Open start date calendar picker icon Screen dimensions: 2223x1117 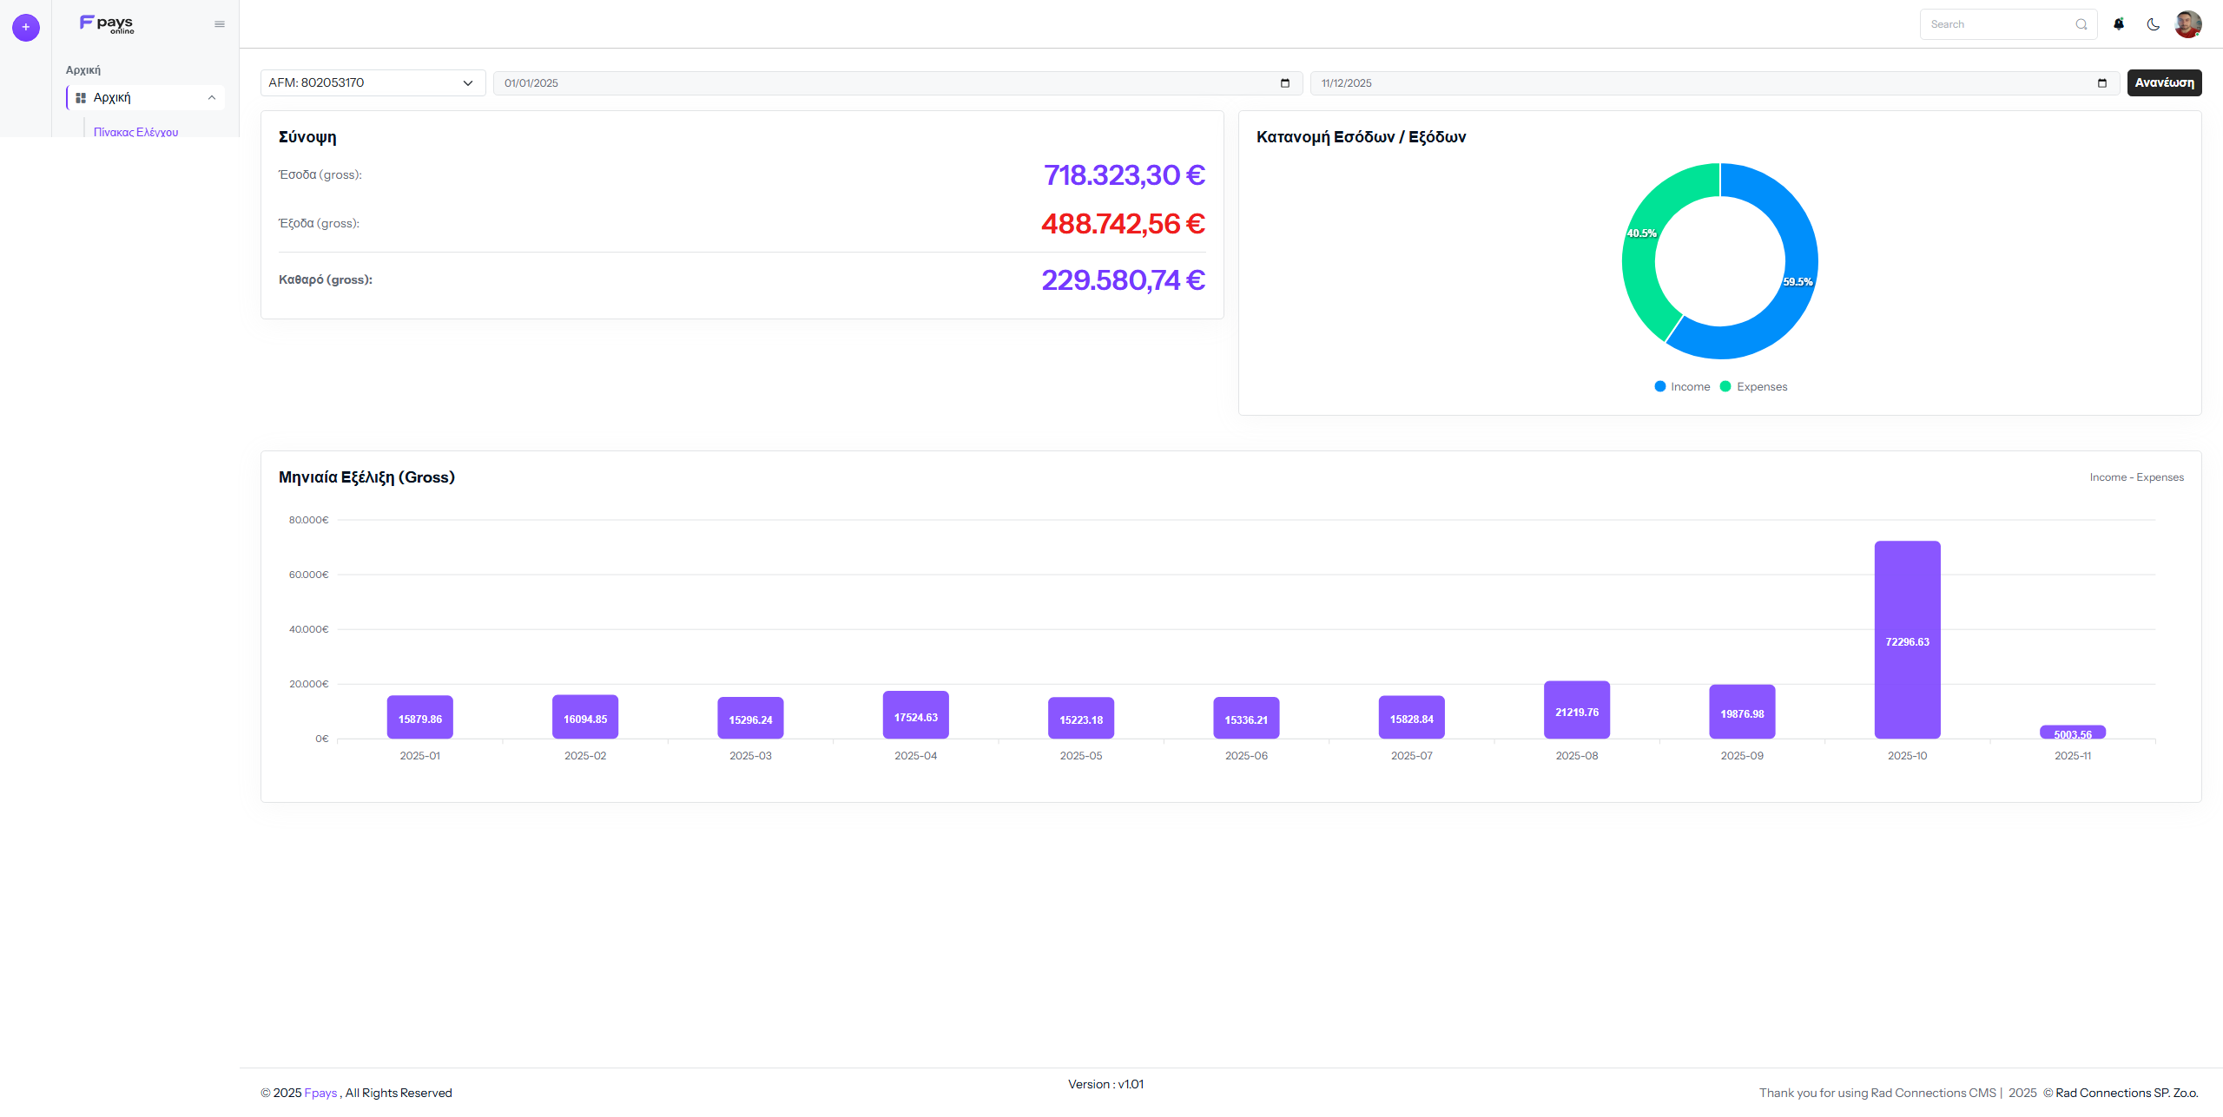(x=1285, y=83)
